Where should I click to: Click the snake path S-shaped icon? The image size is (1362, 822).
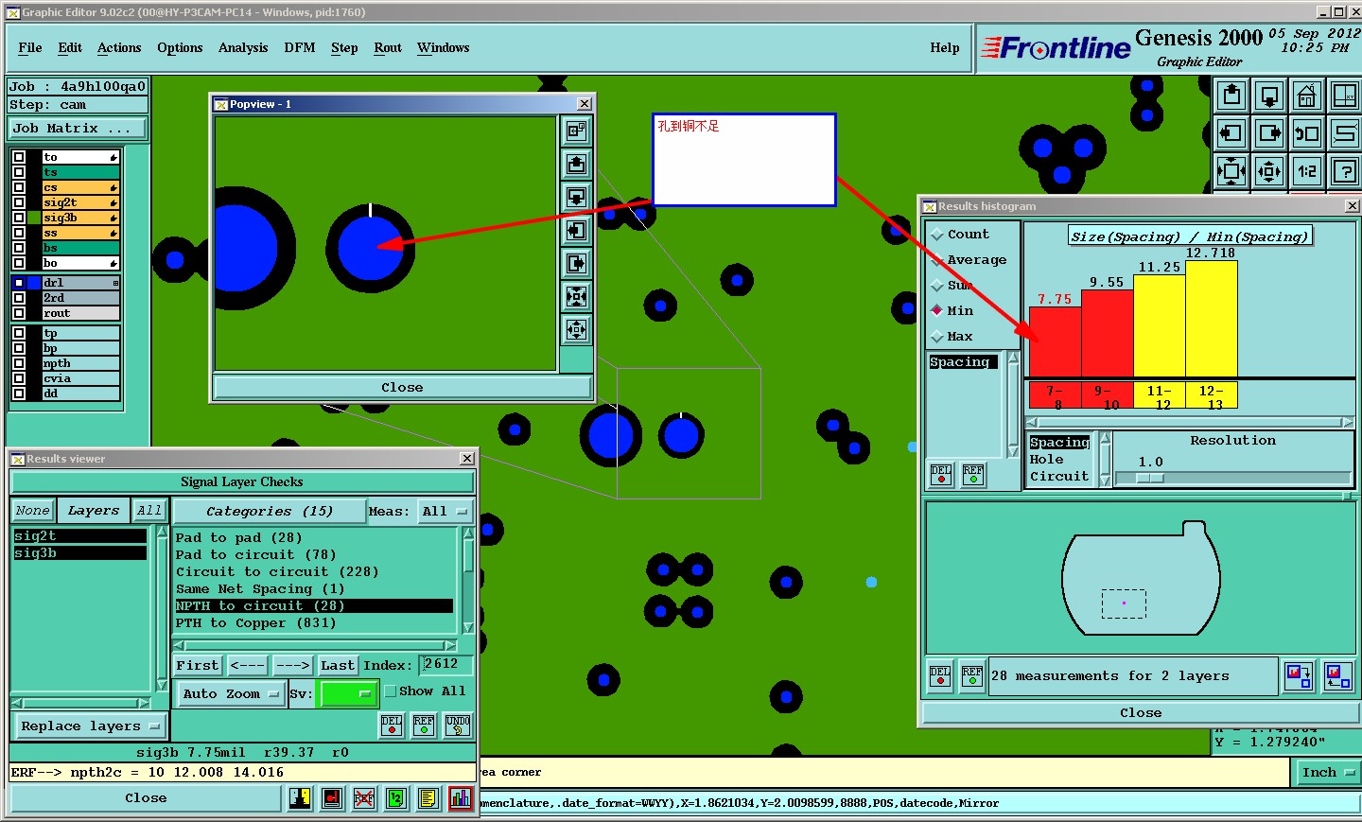[x=1344, y=133]
